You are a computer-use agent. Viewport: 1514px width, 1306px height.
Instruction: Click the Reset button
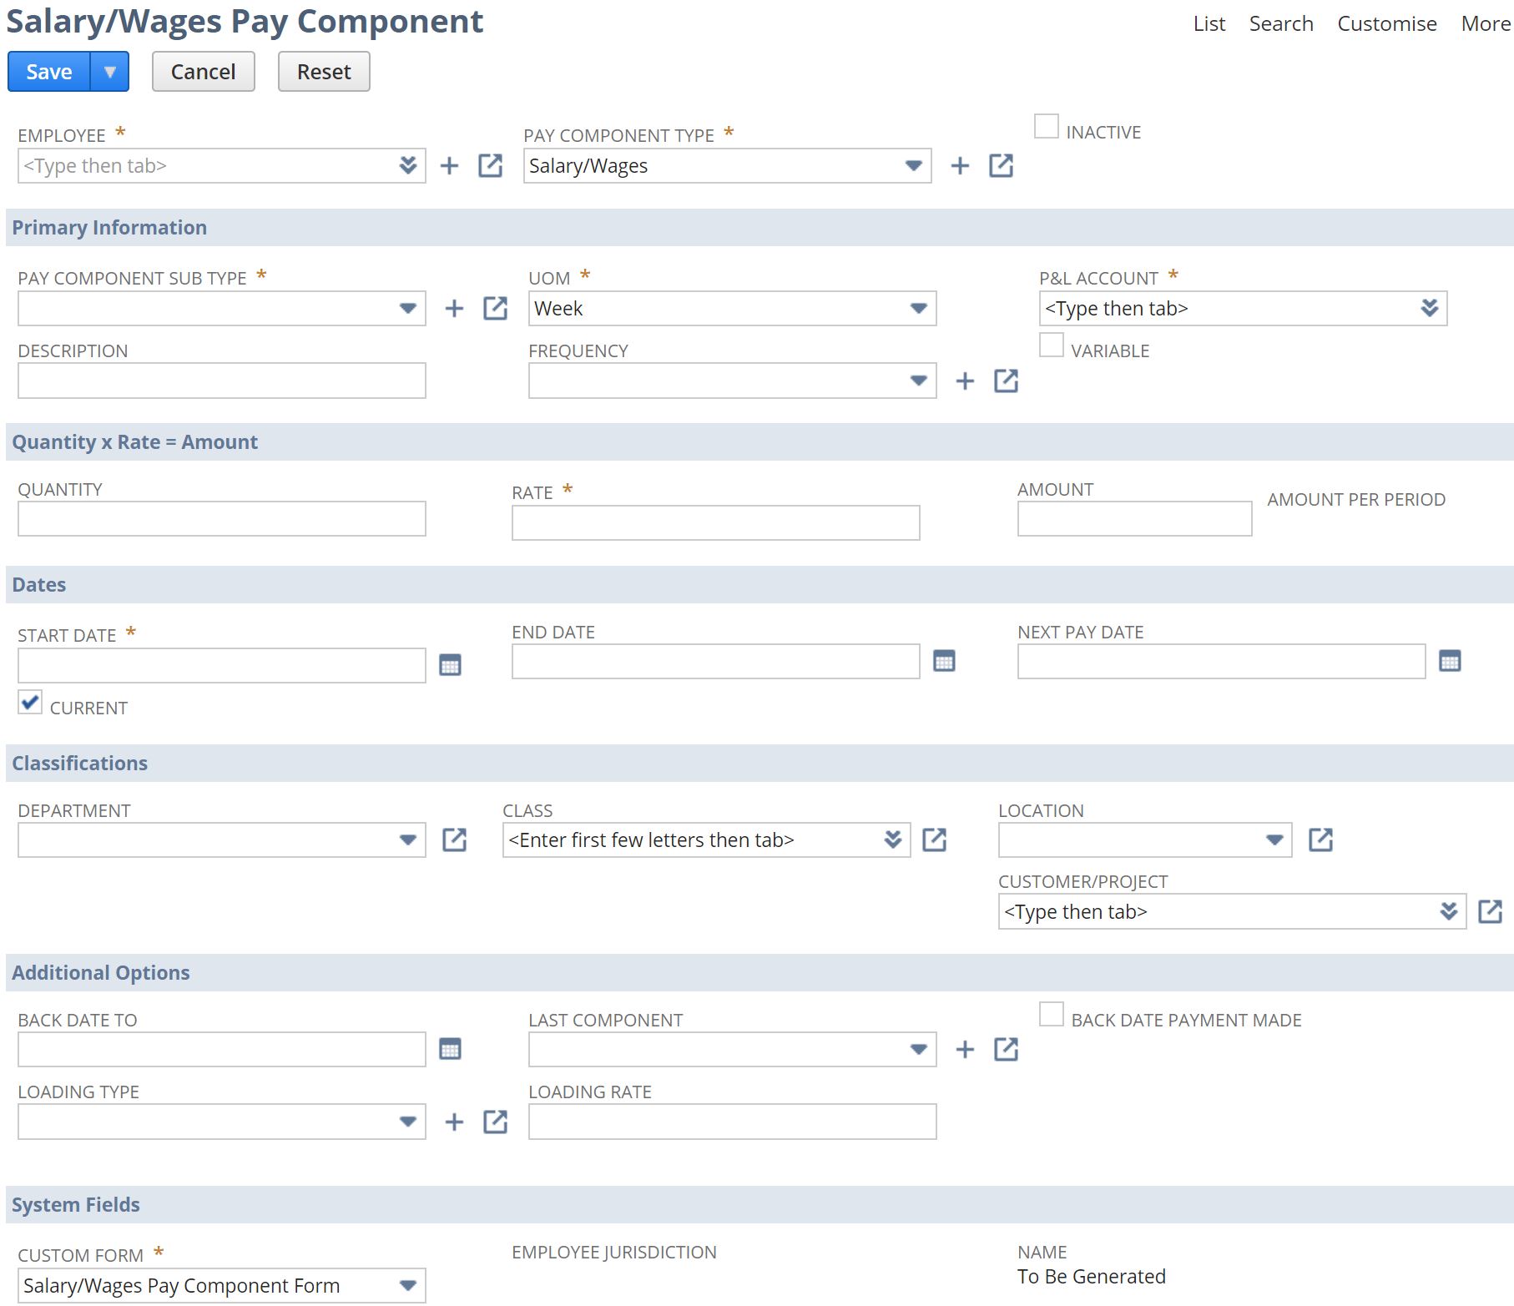pos(323,71)
